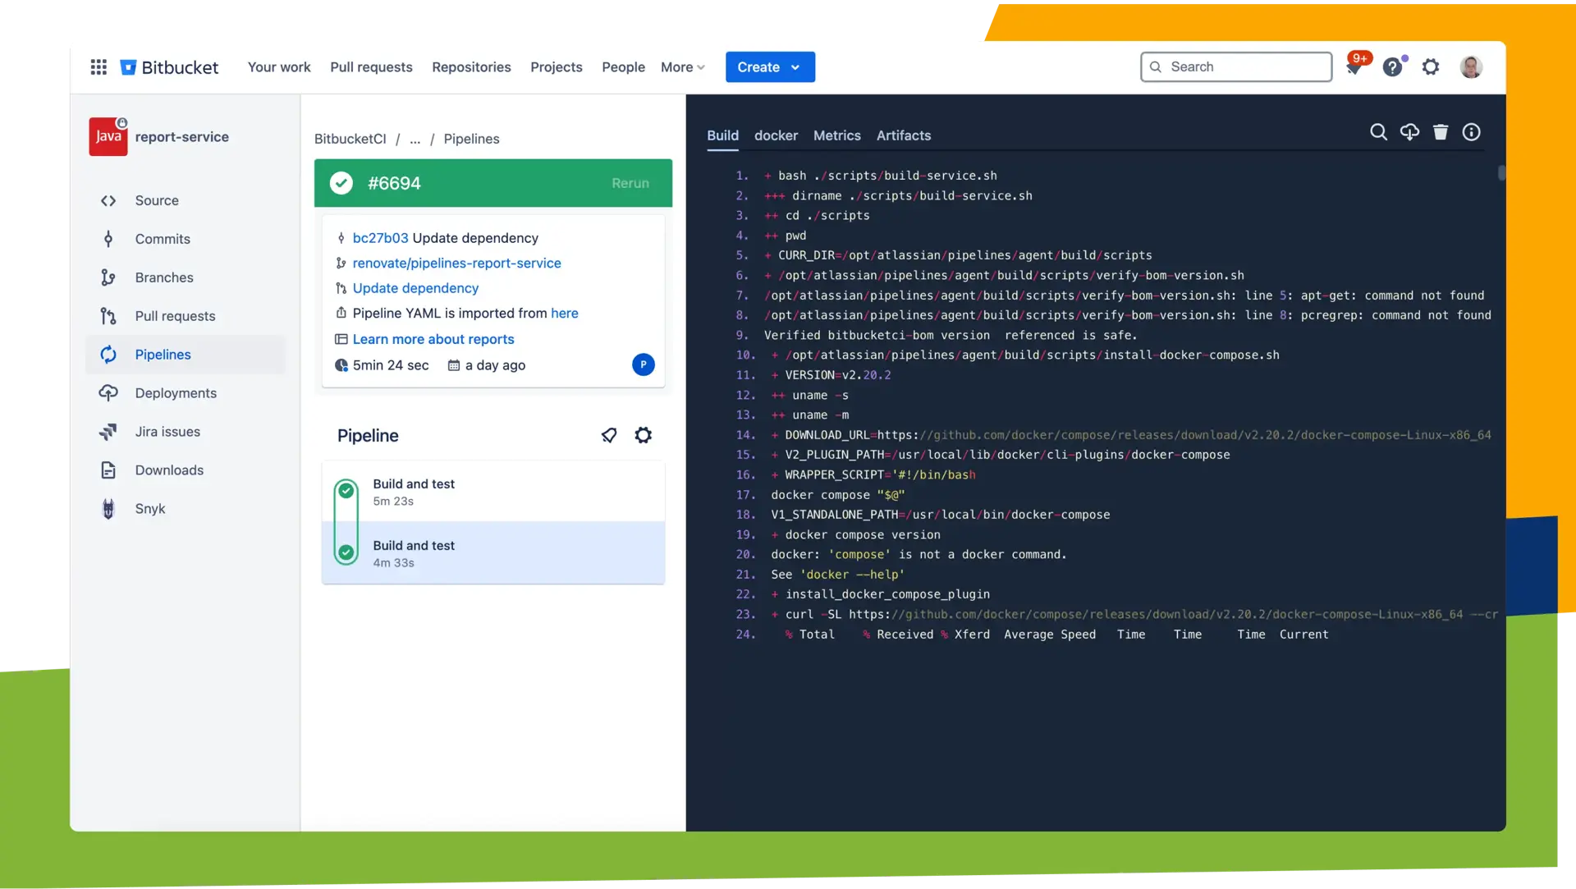Click the help question mark icon
The image size is (1576, 889).
[x=1392, y=67]
